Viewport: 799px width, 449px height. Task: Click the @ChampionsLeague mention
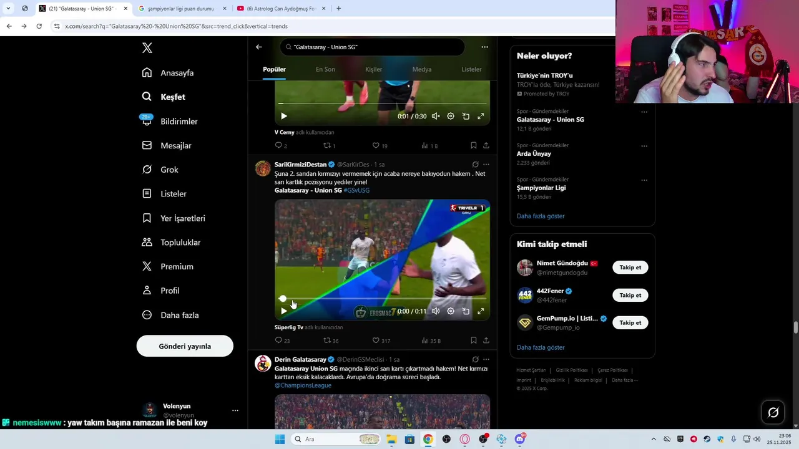pos(303,385)
